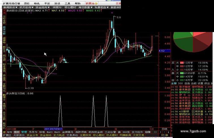Click the 日线 period selector

164,129
